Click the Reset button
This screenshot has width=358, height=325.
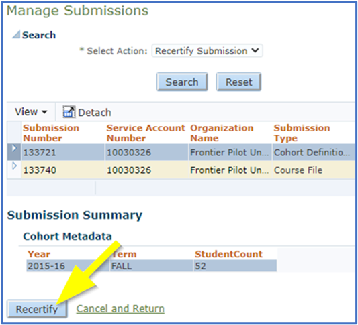coord(238,82)
